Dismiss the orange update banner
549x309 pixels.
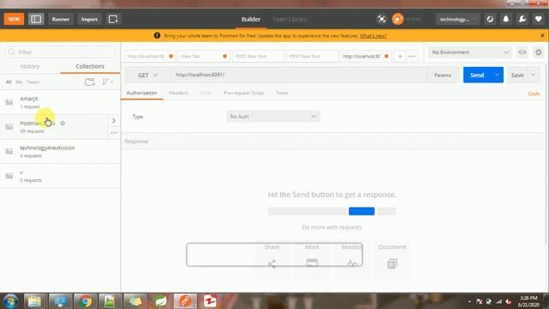542,35
